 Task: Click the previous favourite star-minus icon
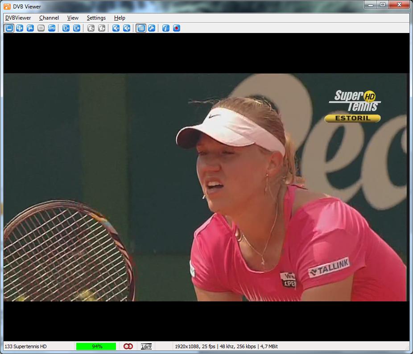[91, 28]
